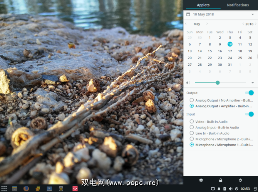258x192 pixels.
Task: Click the battery status tray icon
Action: (x=224, y=189)
